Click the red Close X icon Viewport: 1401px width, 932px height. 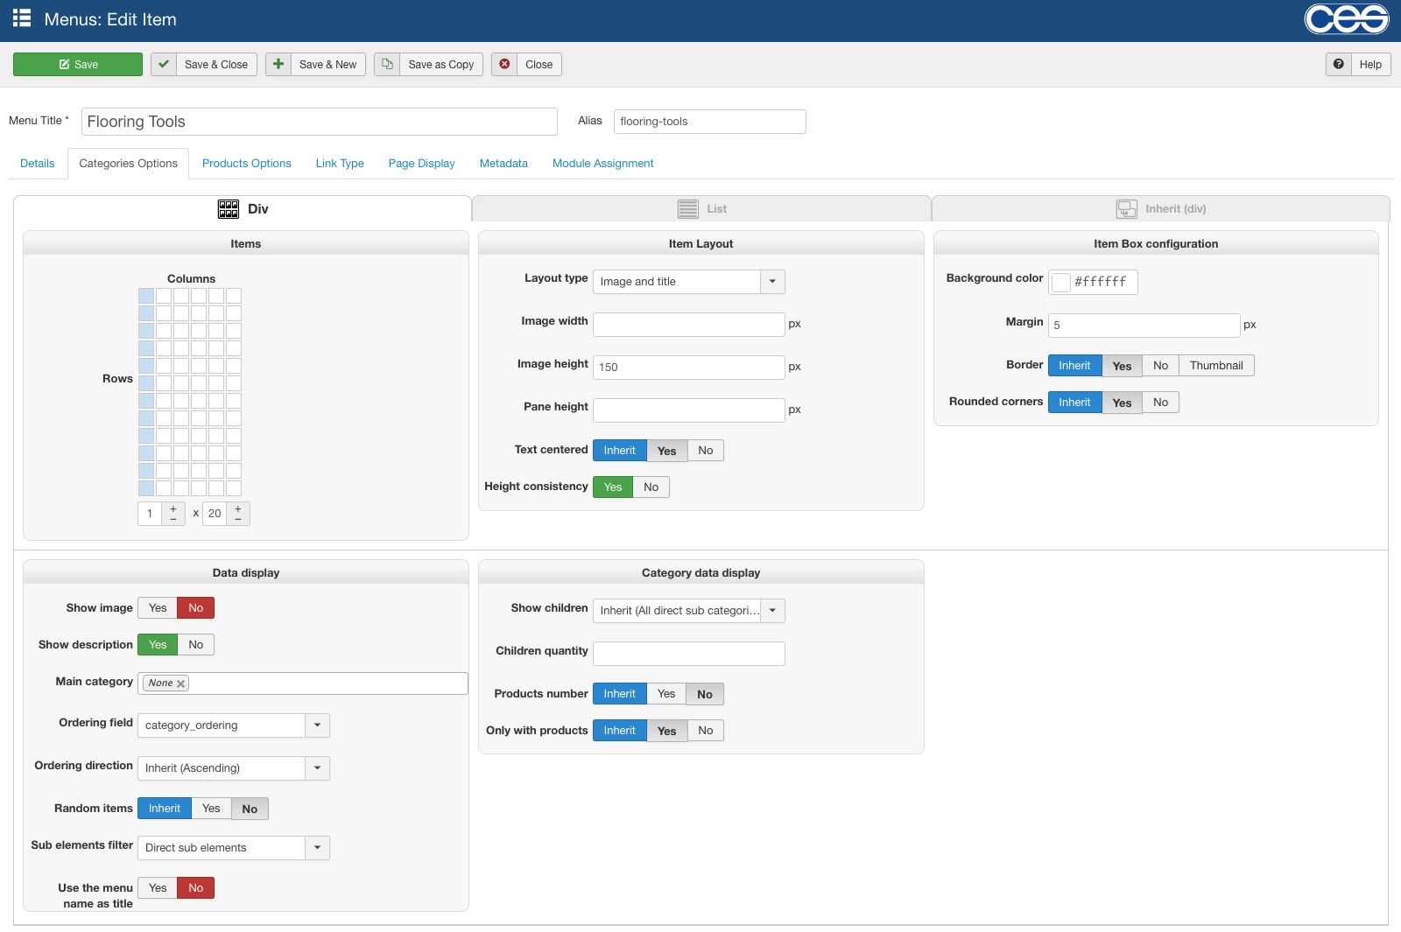(x=504, y=64)
